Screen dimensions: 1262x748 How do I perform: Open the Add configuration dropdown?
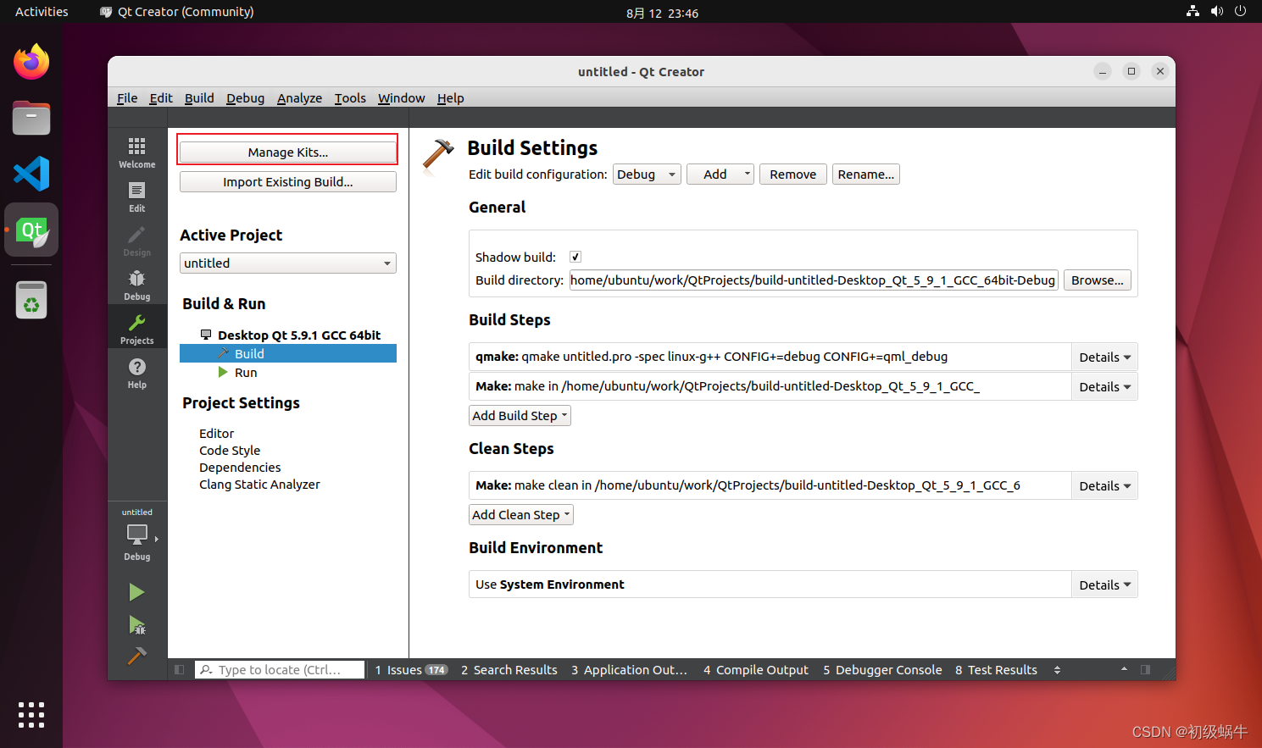(720, 174)
